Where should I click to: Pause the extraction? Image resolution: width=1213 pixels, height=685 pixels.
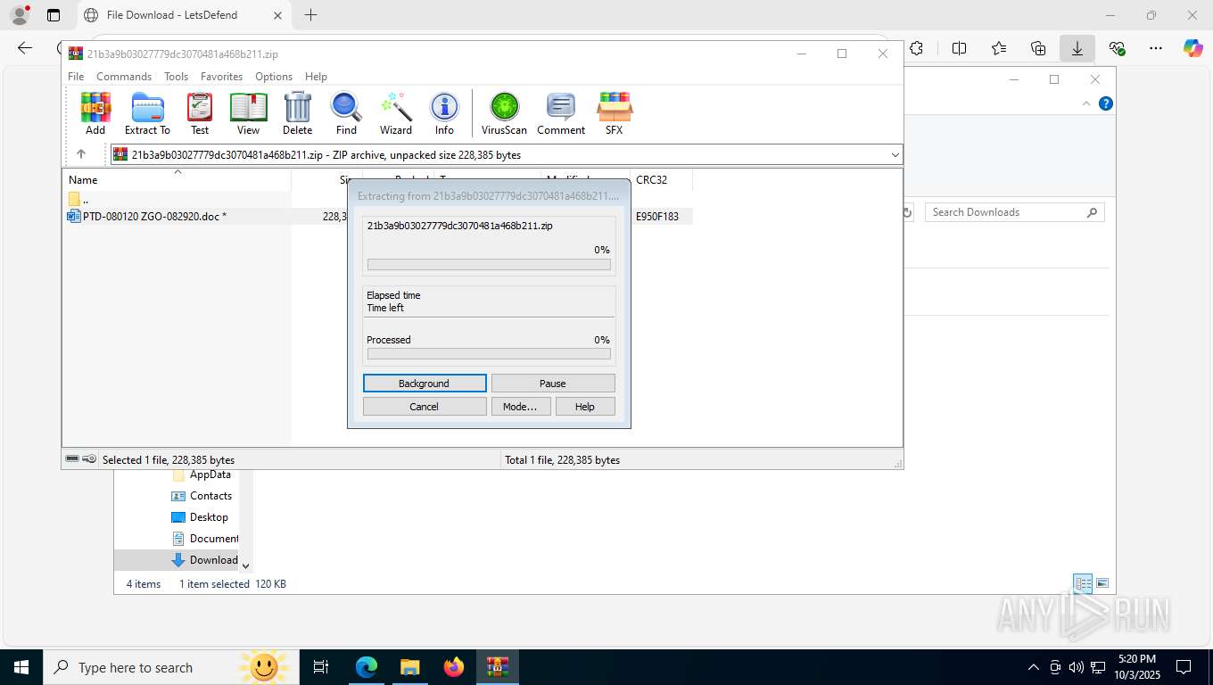(553, 384)
